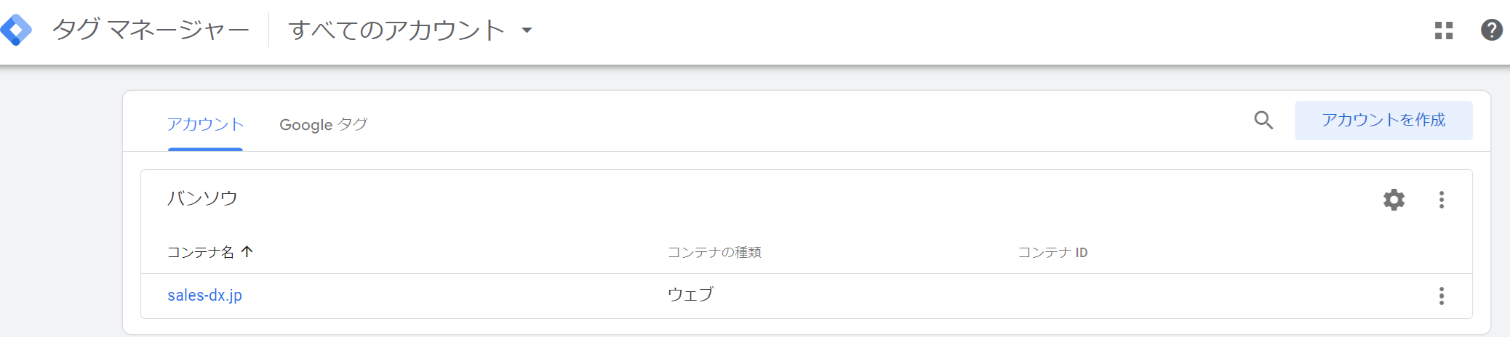The width and height of the screenshot is (1510, 337).
Task: Switch to the Google タグ tab
Action: [x=323, y=124]
